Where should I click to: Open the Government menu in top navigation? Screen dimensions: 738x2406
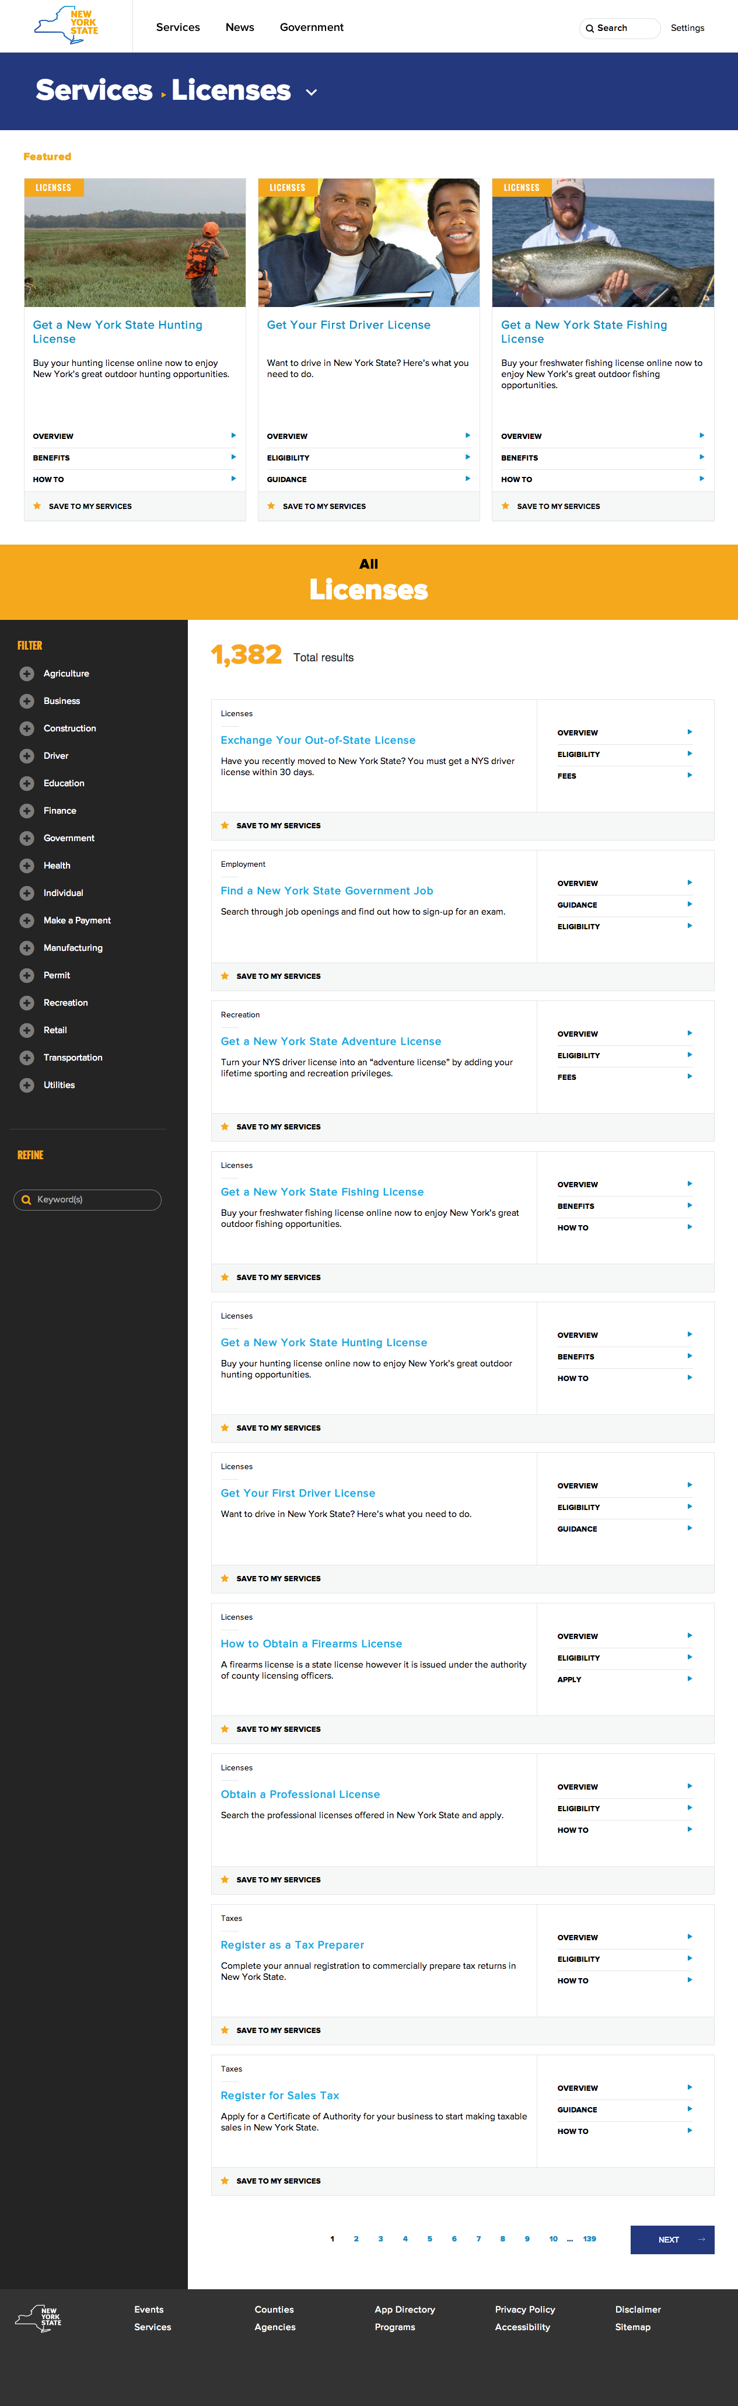(312, 27)
